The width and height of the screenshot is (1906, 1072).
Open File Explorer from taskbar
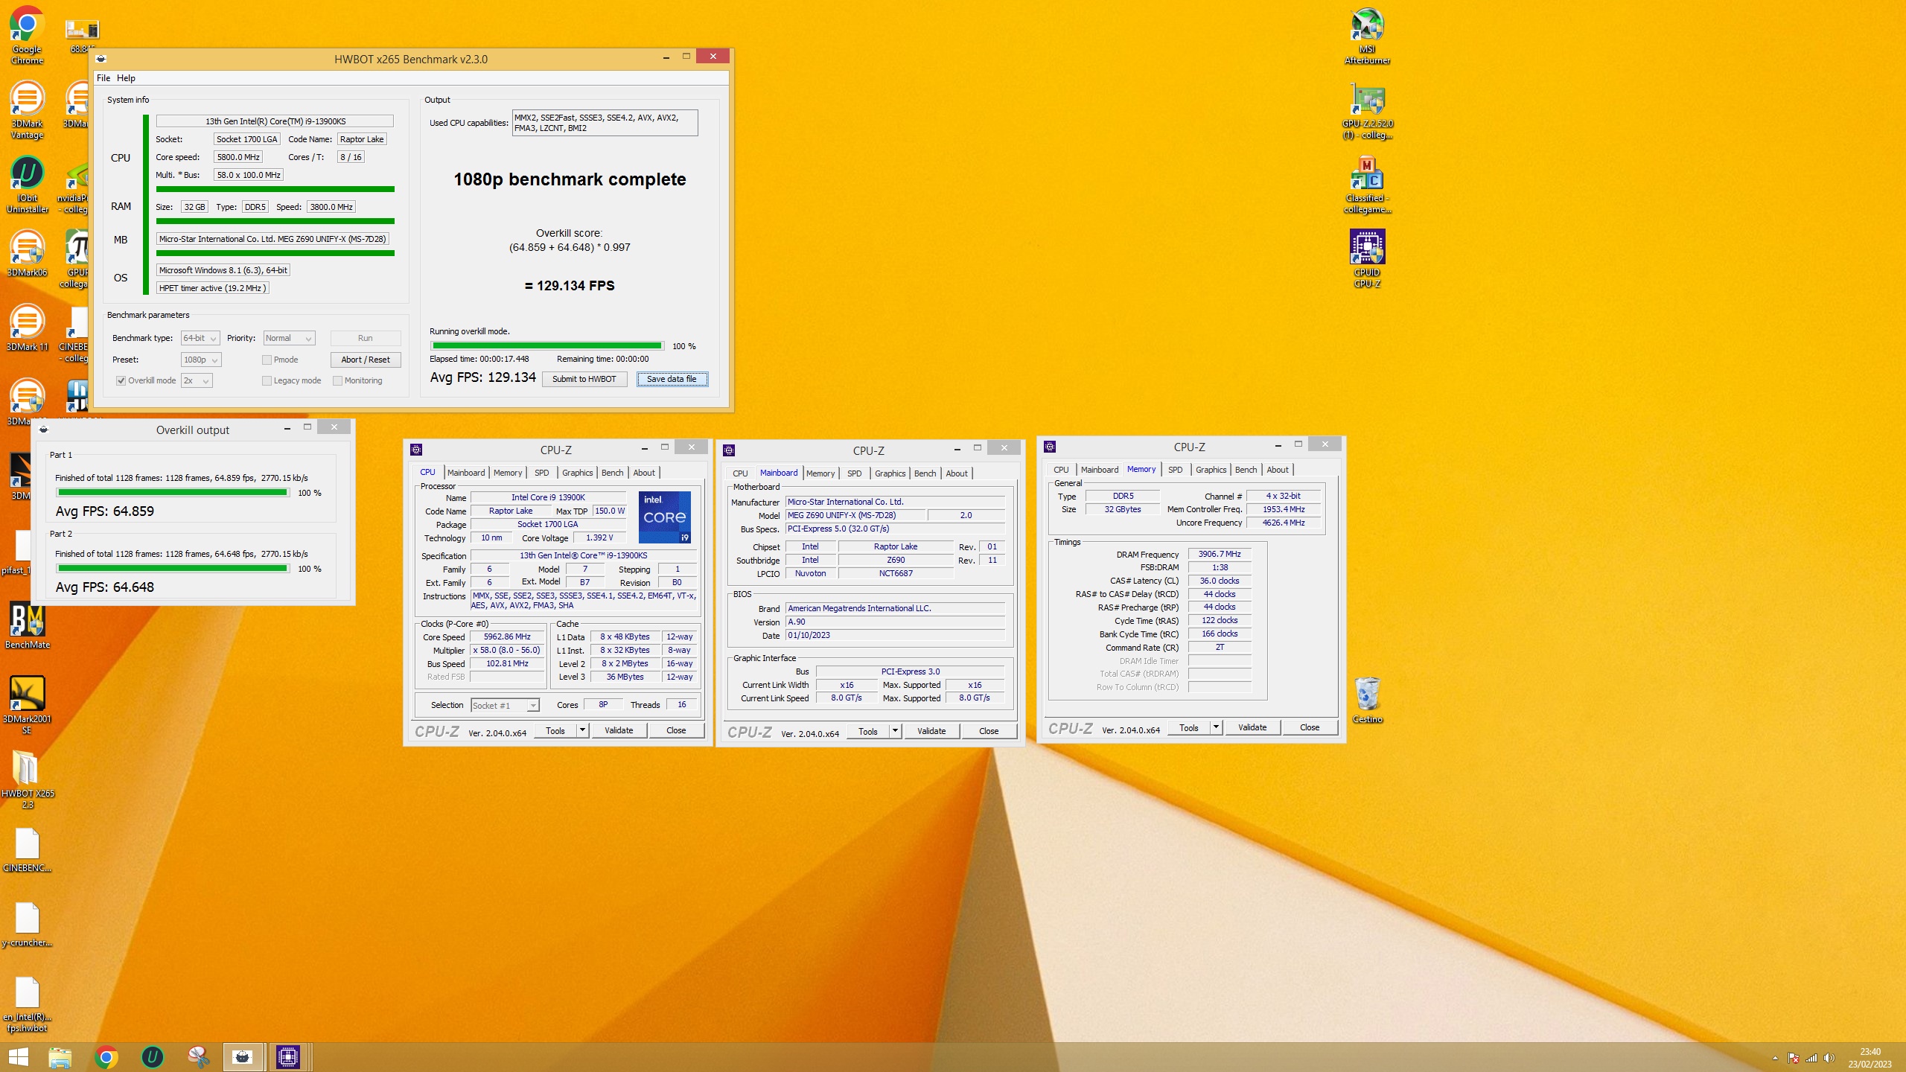point(60,1057)
